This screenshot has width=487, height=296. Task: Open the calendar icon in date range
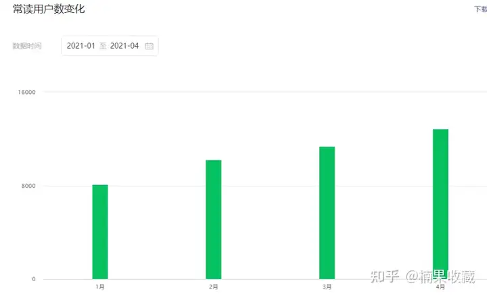(x=149, y=46)
